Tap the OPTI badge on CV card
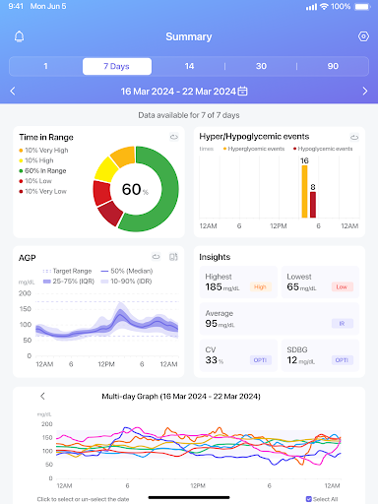 [260, 360]
